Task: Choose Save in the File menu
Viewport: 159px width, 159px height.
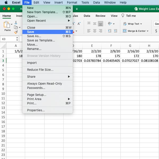Action: coord(47,32)
